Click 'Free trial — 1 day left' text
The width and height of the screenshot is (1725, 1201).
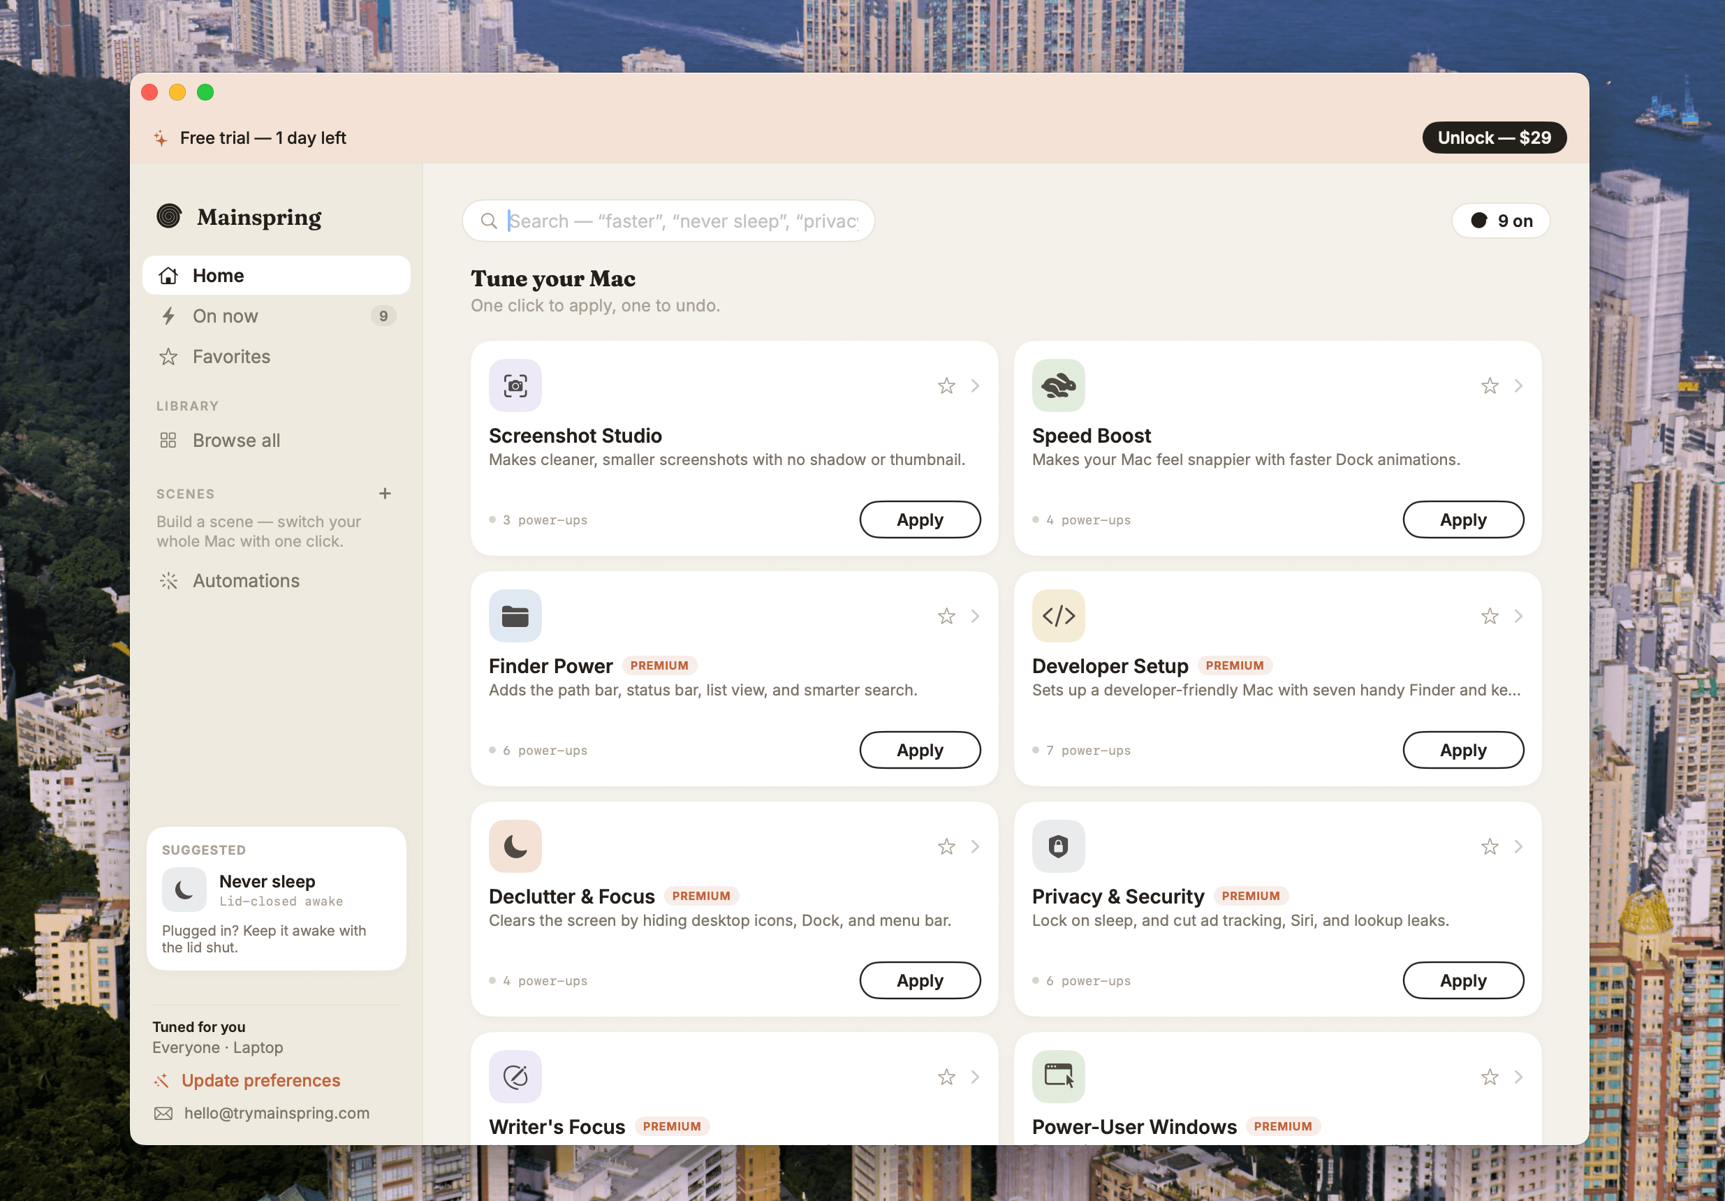coord(263,138)
